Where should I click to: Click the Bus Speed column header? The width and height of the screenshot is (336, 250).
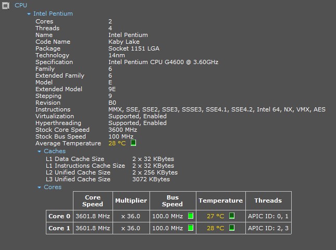[172, 201]
